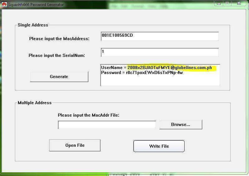Viewport: 249px width, 176px height.
Task: Click the Open File button
Action: [x=75, y=145]
